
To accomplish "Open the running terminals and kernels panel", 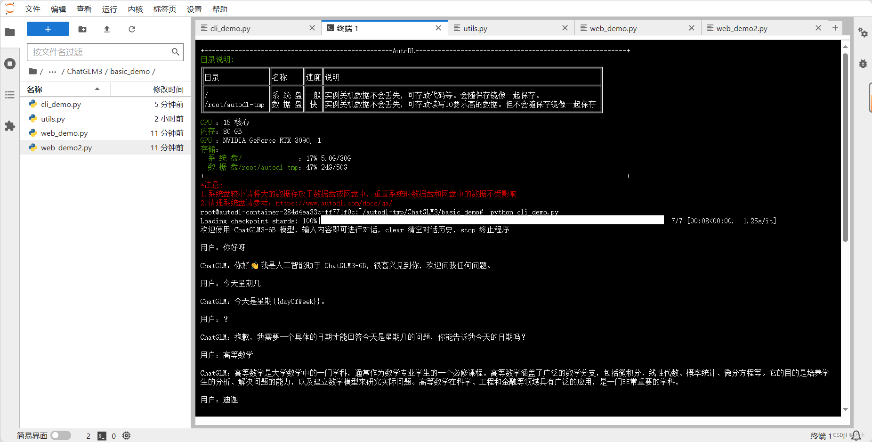I will click(x=10, y=64).
